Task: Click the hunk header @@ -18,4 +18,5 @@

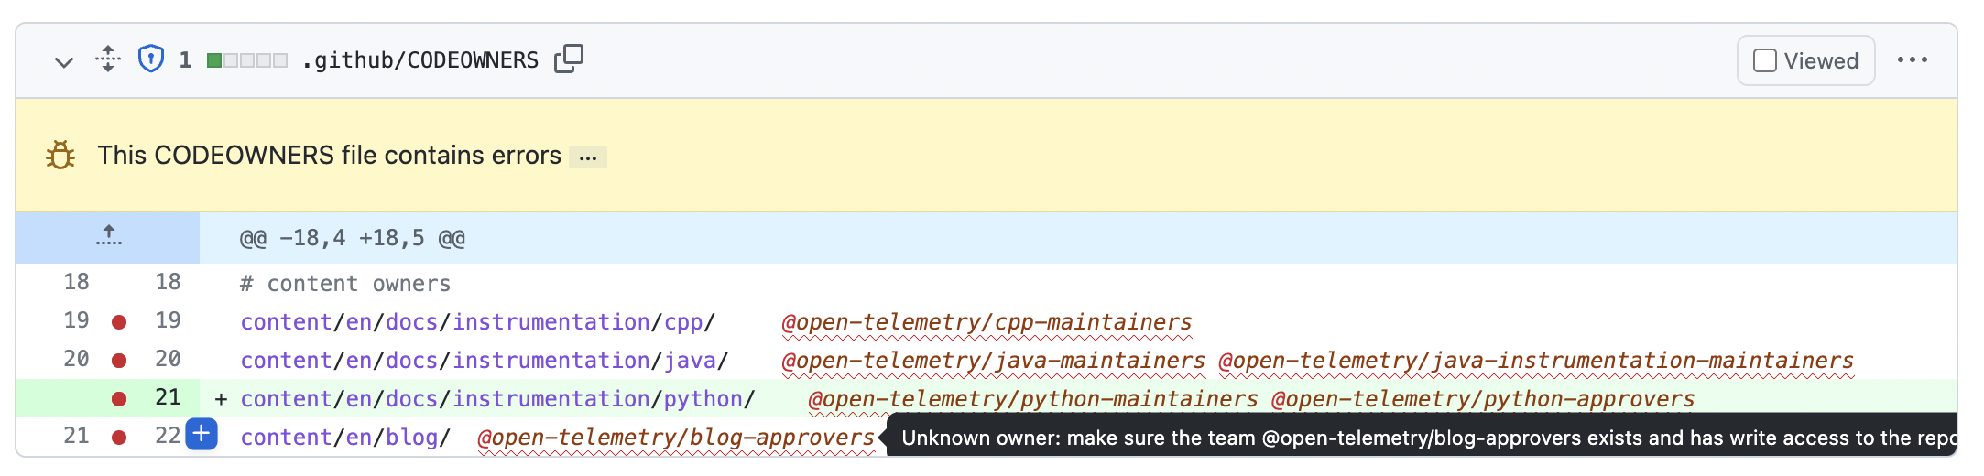Action: [x=353, y=238]
